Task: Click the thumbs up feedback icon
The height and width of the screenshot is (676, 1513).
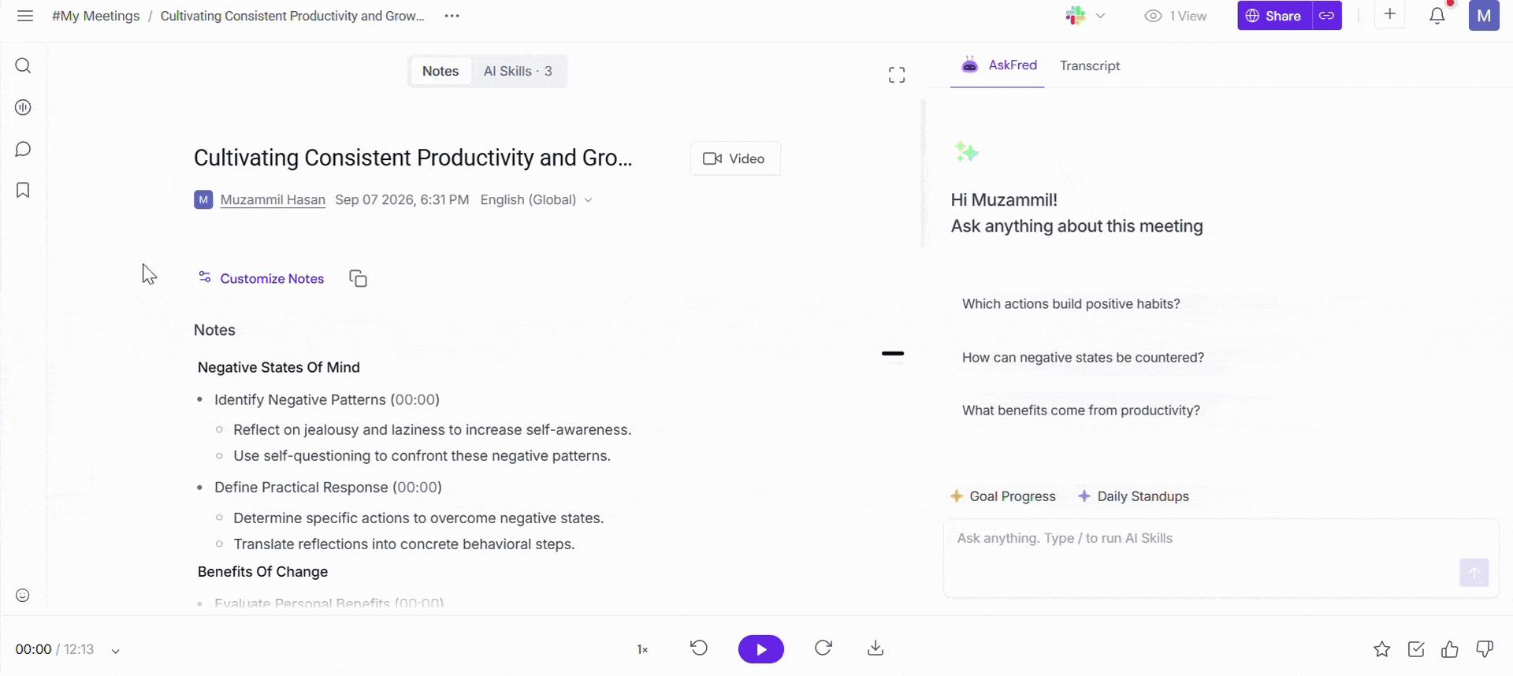Action: pos(1450,649)
